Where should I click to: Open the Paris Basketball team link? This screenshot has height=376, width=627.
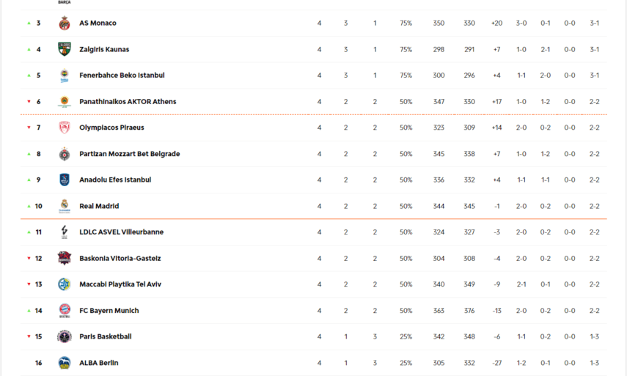click(x=106, y=336)
